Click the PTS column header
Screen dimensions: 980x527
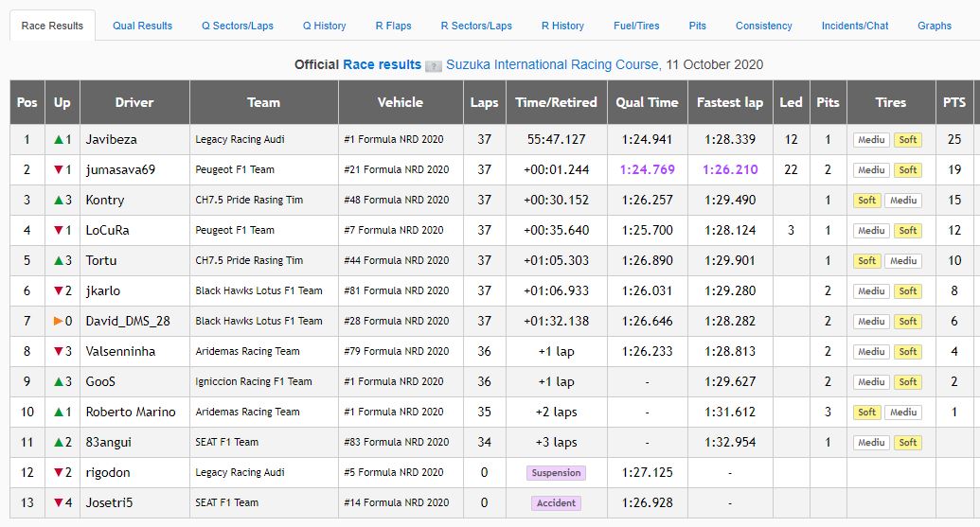point(953,102)
